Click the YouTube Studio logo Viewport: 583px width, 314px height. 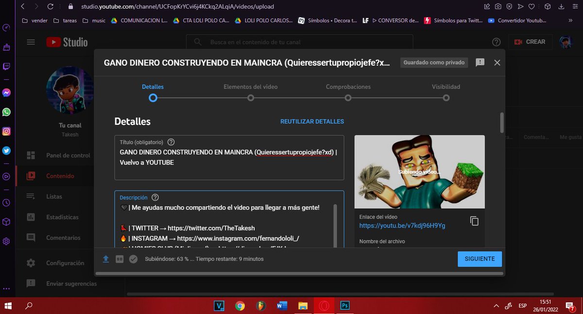[67, 42]
